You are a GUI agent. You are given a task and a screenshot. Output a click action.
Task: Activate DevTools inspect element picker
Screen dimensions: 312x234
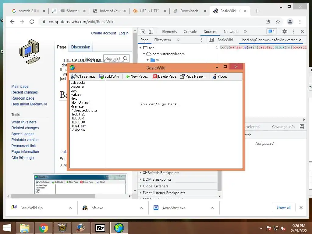tap(143, 31)
